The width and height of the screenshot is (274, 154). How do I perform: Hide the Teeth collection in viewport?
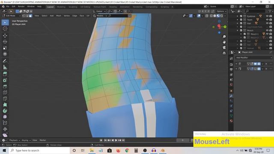coord(267,20)
